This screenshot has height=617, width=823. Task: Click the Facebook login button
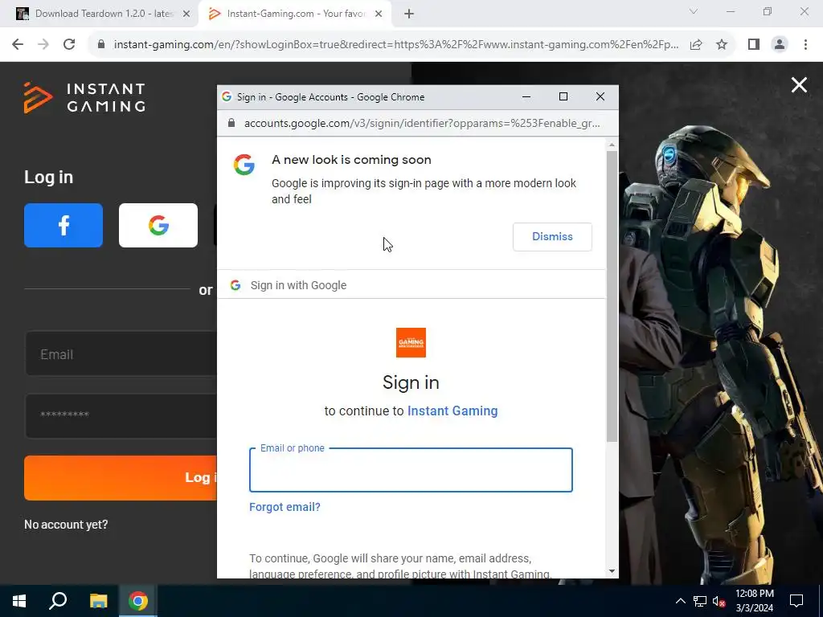tap(63, 225)
